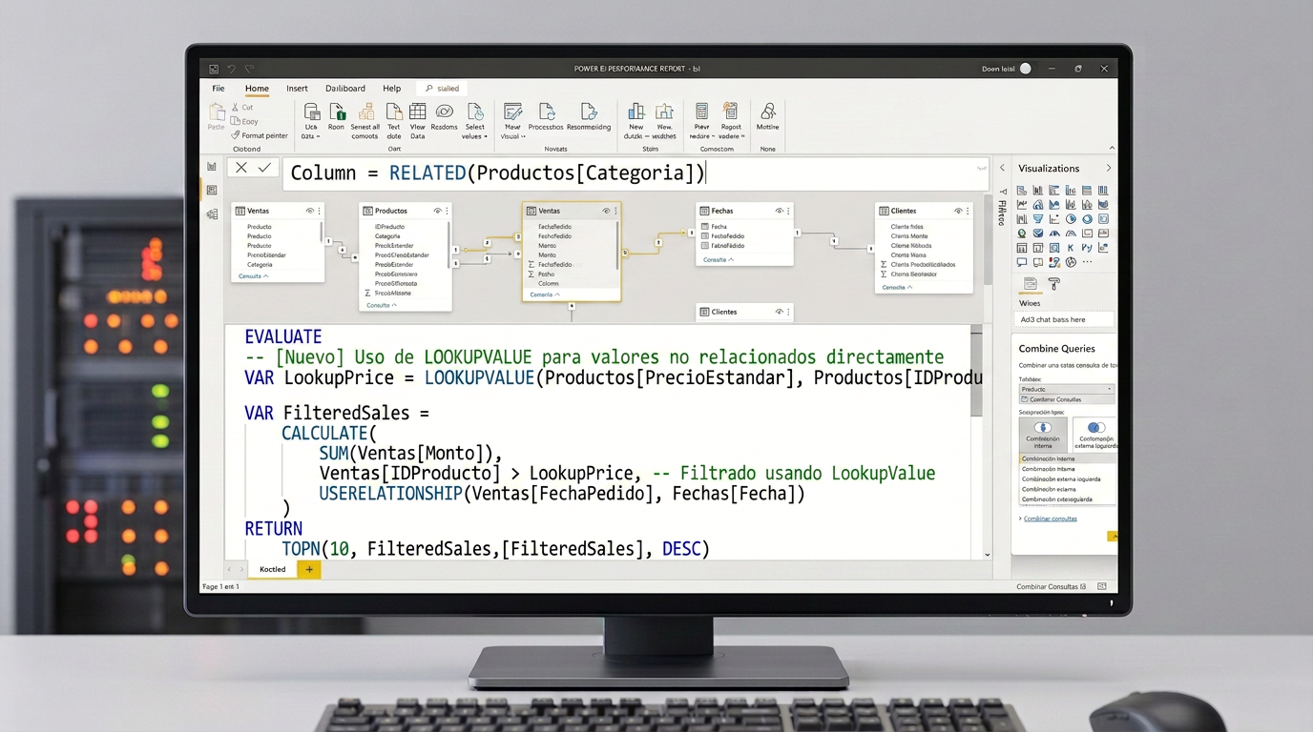
Task: Open the table dropdown in Combine Queries
Action: (1067, 389)
